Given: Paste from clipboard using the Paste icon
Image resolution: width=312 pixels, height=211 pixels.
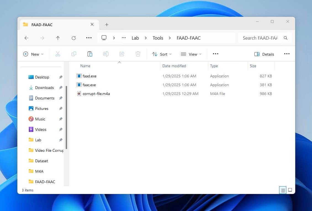Looking at the screenshot, I should tap(90, 54).
